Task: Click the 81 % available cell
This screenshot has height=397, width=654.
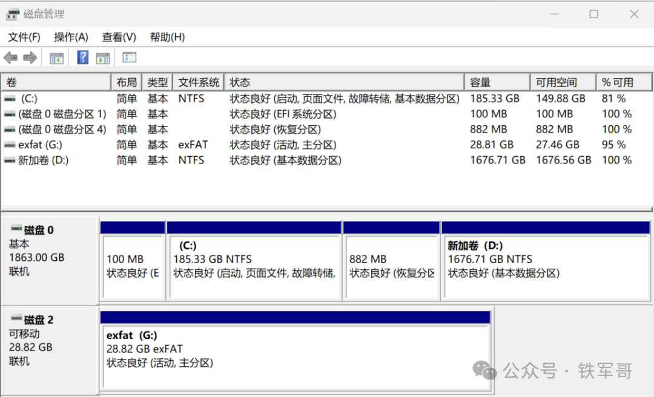Action: tap(613, 99)
